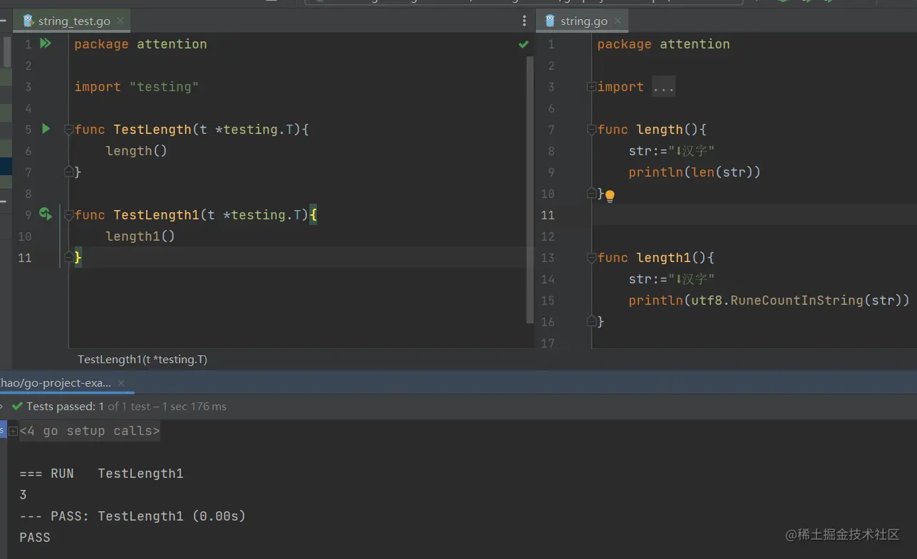Click line number 11 in string.go gutter

coord(547,215)
